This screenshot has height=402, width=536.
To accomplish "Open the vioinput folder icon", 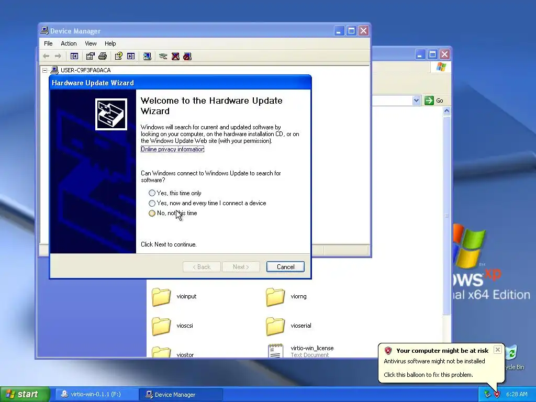I will click(161, 296).
